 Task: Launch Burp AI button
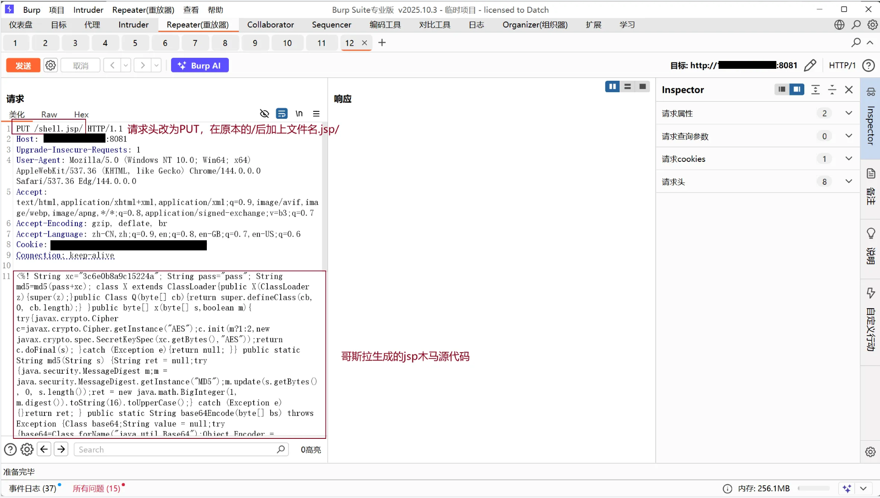pos(199,66)
